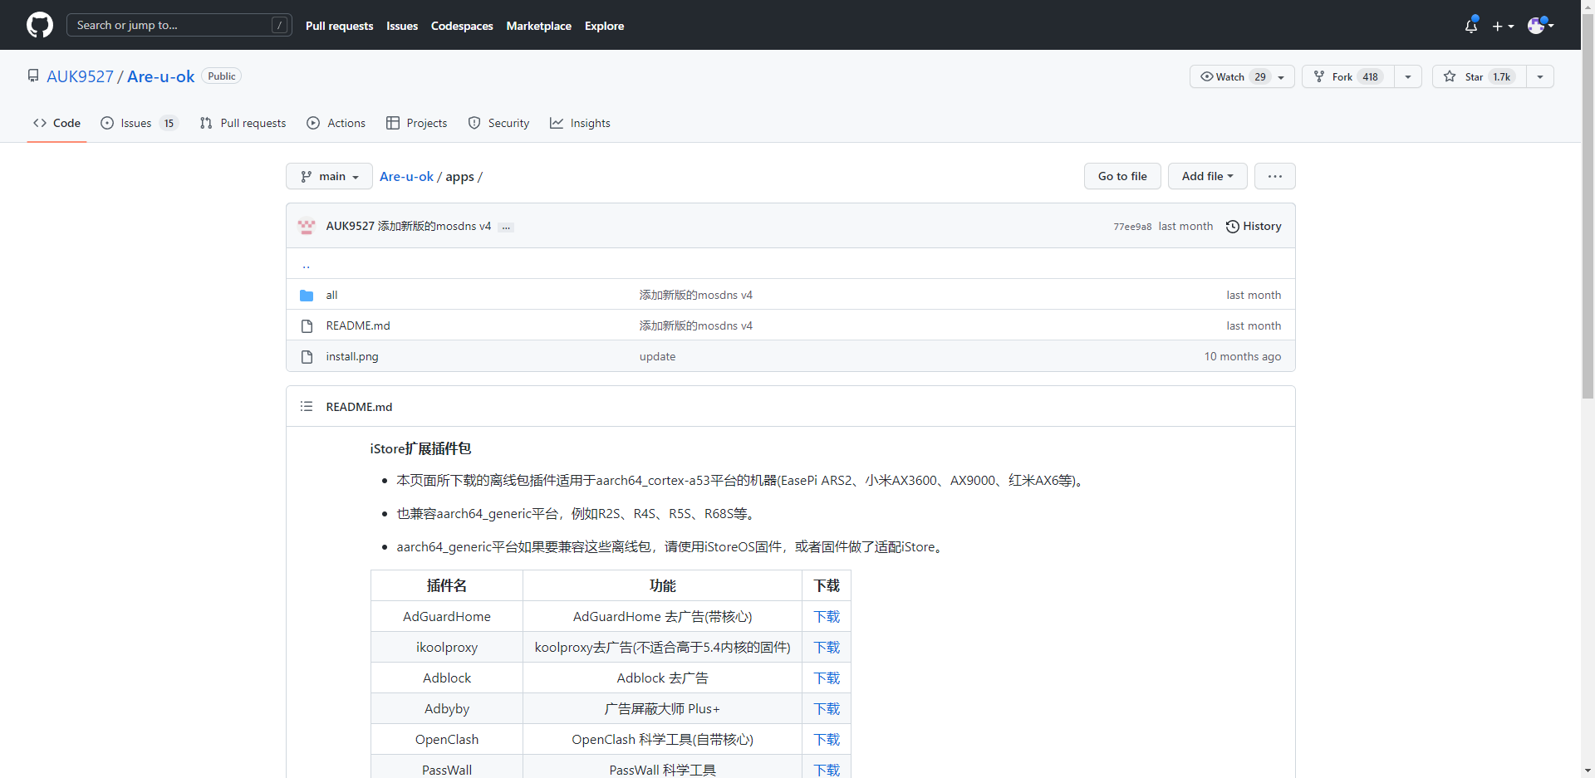Open the Pull requests repository tab
1595x778 pixels.
tap(243, 123)
